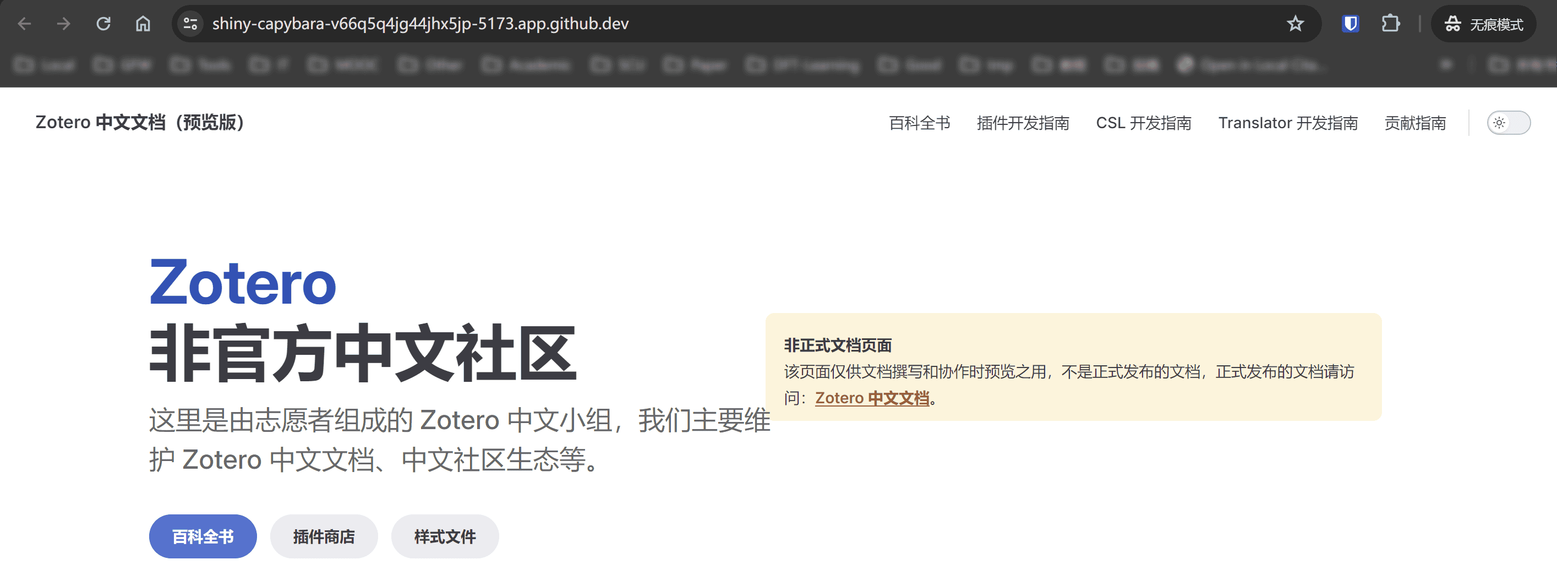Open the 贡献指南 navigation link
This screenshot has width=1557, height=587.
1415,123
